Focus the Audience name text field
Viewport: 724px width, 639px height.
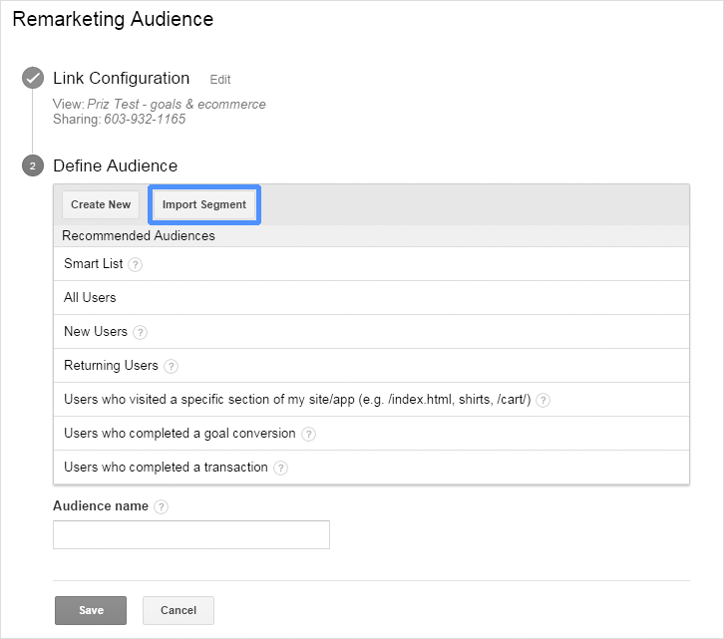pos(190,535)
